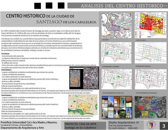Click the clock tower photo in collage

point(129,112)
